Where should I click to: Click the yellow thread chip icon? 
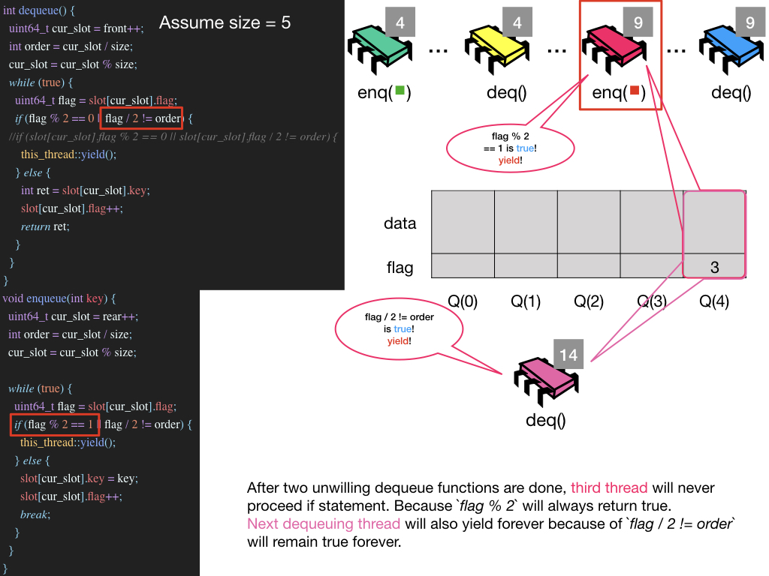pos(497,49)
